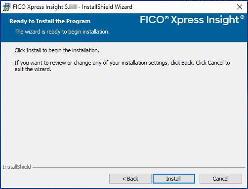The height and width of the screenshot is (189, 248).
Task: Go to previous step via Back button
Action: click(x=130, y=179)
